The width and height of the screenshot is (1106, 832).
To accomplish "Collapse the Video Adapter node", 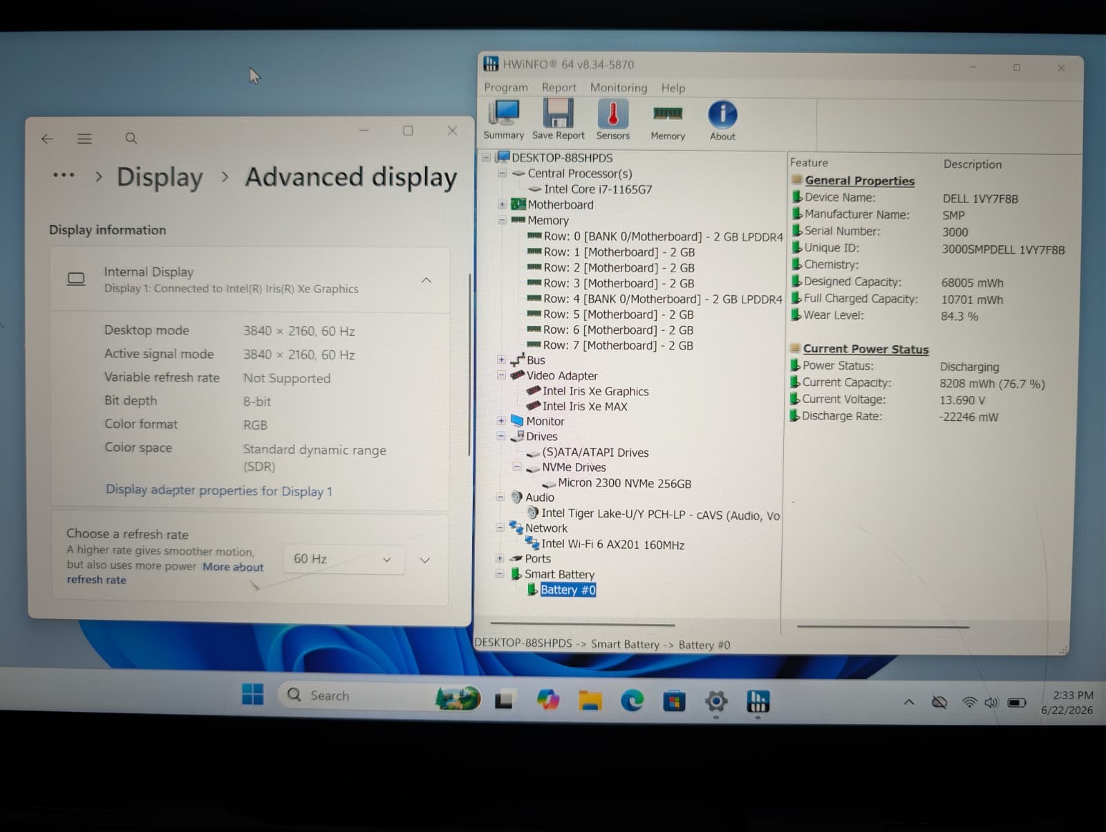I will pos(501,375).
